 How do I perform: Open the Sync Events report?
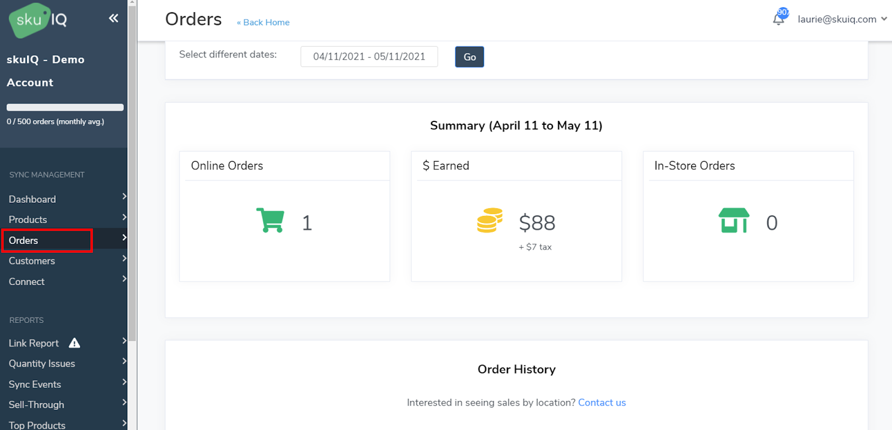coord(35,384)
